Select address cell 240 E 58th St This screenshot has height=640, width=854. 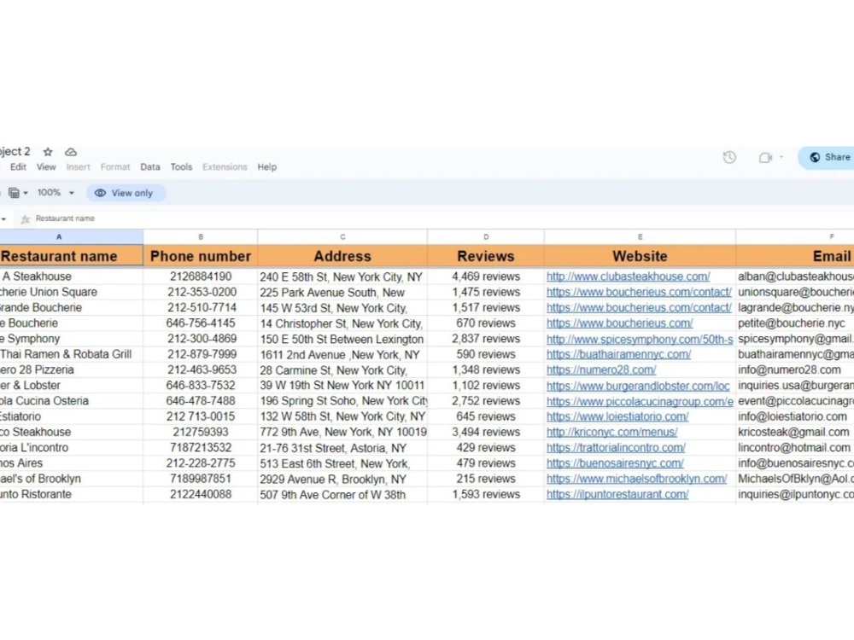click(x=342, y=276)
